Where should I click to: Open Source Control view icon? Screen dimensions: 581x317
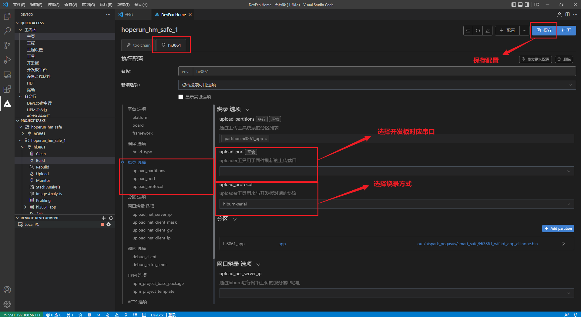[x=7, y=45]
